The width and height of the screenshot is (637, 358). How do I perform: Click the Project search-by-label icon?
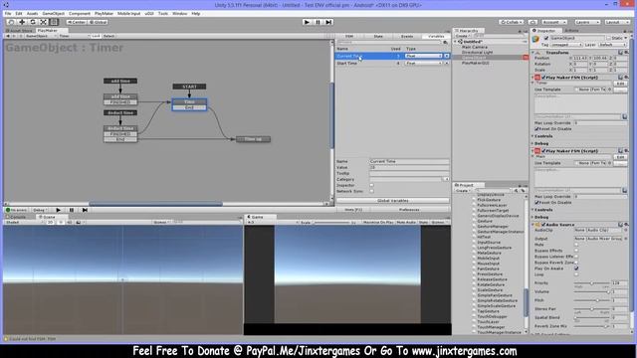[523, 190]
